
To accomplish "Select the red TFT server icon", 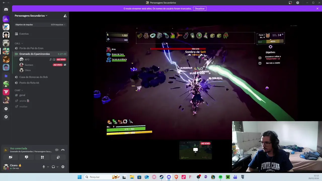I will click(6, 92).
